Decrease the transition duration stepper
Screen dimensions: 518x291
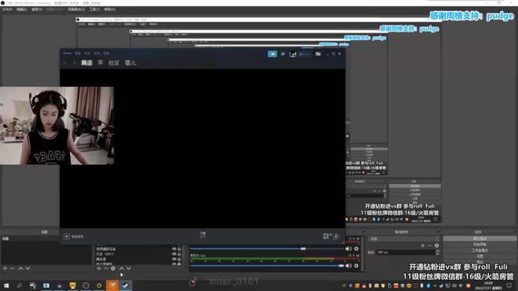tap(438, 253)
